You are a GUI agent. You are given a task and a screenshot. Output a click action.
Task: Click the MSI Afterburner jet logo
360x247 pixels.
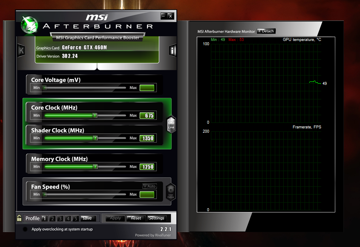pos(29,23)
